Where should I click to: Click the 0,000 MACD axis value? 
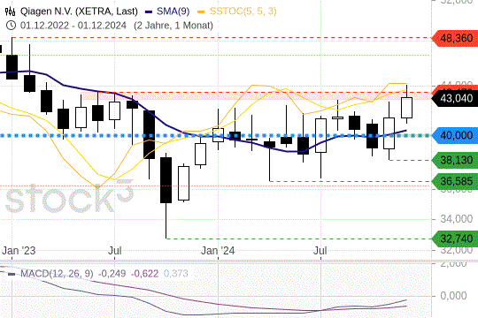(x=453, y=296)
